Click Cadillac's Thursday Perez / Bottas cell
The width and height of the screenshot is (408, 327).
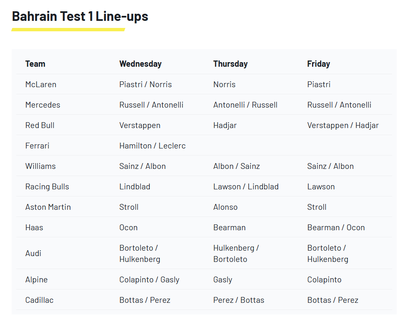239,300
